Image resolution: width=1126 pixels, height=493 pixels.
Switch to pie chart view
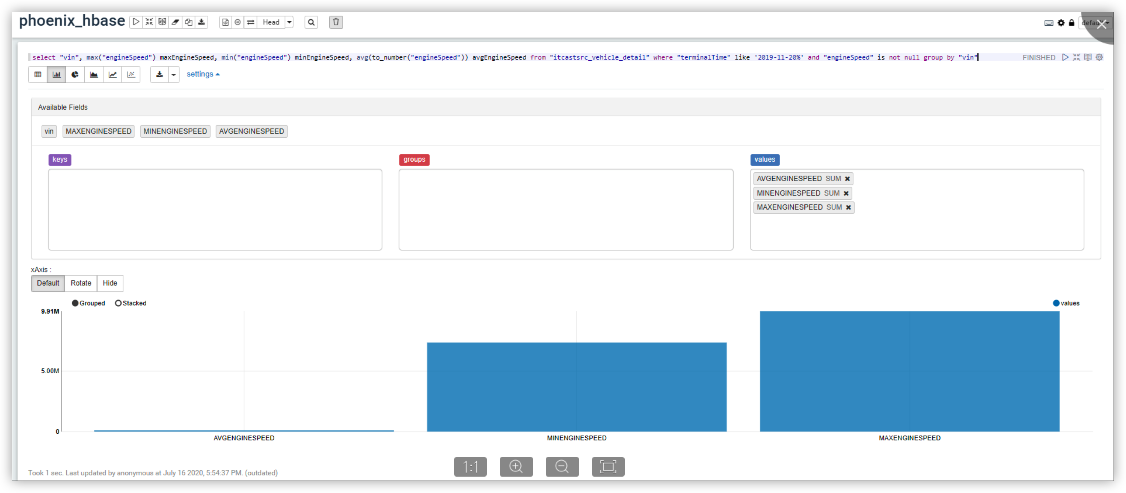[x=75, y=74]
